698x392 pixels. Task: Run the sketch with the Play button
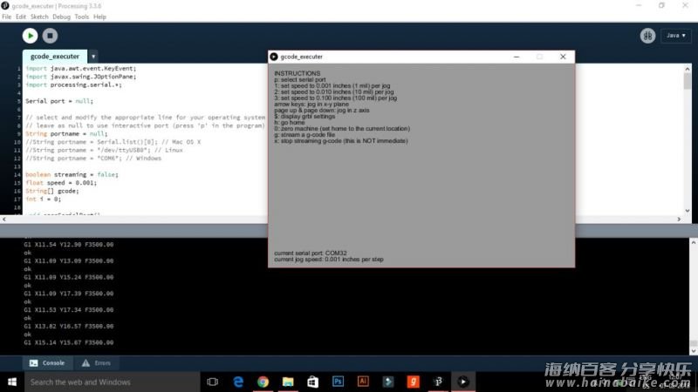click(x=30, y=36)
